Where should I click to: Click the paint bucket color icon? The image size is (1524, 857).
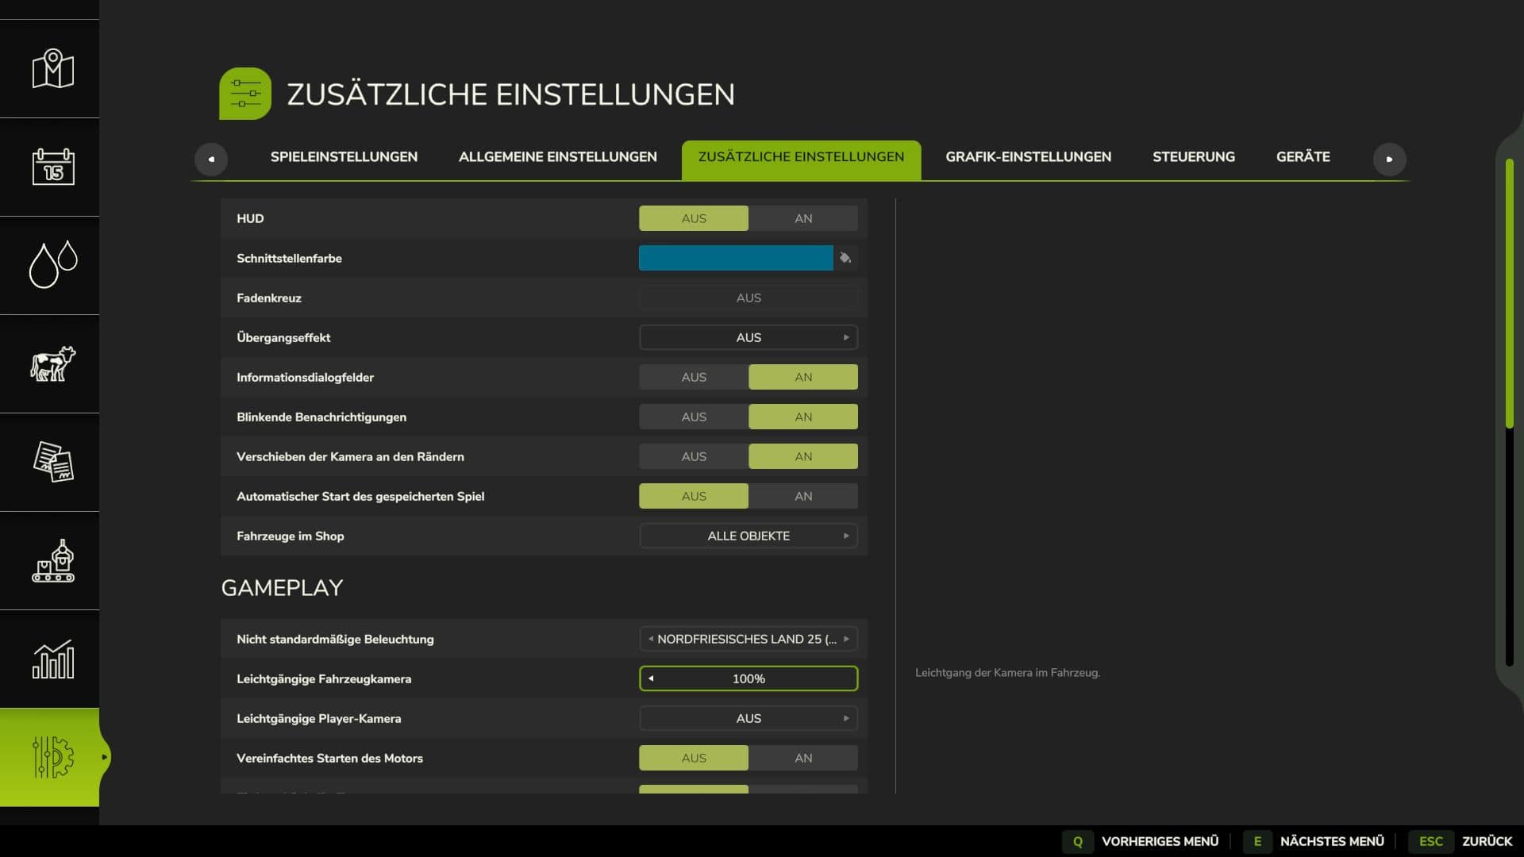pos(845,258)
